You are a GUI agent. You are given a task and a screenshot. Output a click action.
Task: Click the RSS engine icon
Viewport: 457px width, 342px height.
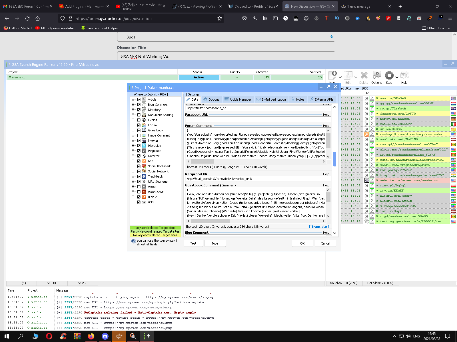[144, 161]
